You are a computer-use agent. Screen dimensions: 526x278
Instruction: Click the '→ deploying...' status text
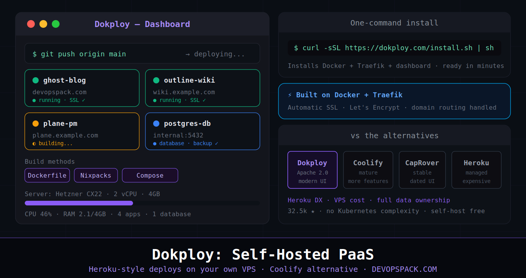point(215,54)
